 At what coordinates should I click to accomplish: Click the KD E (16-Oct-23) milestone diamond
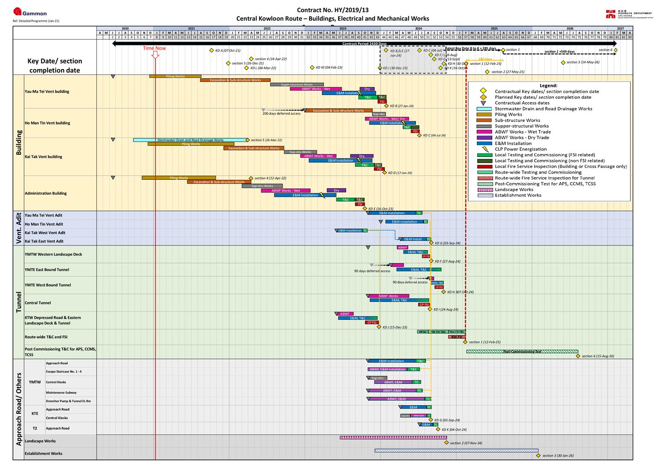click(365, 208)
